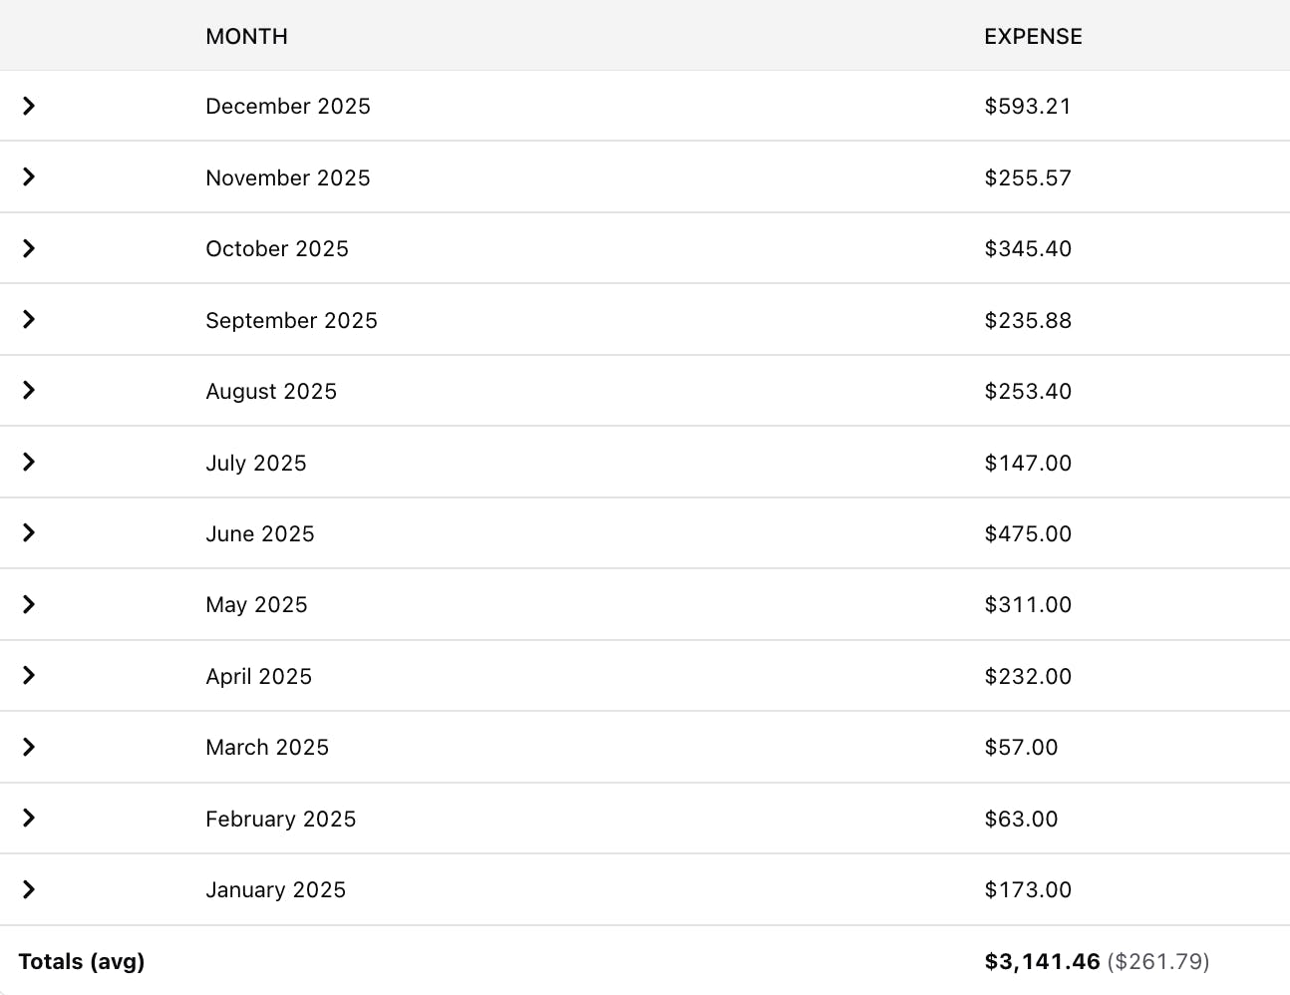This screenshot has height=995, width=1290.
Task: Expand the January 2025 row chevron
Action: pyautogui.click(x=29, y=889)
